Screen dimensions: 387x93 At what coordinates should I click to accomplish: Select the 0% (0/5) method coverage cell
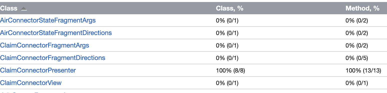pos(357,58)
